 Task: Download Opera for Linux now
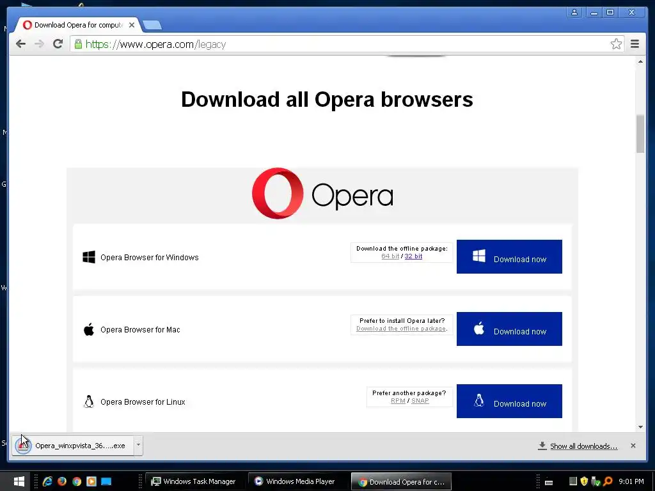click(x=509, y=401)
